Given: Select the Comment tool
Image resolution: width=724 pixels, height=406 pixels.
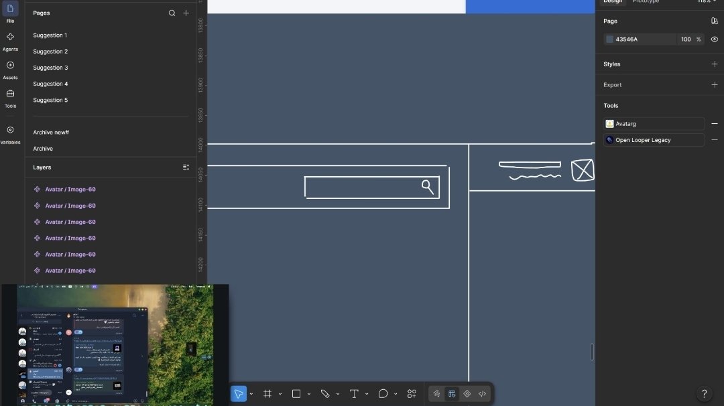Looking at the screenshot, I should pyautogui.click(x=383, y=393).
